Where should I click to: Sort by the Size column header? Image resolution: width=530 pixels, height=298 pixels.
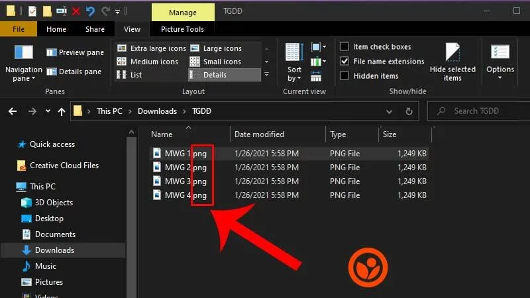[x=405, y=134]
